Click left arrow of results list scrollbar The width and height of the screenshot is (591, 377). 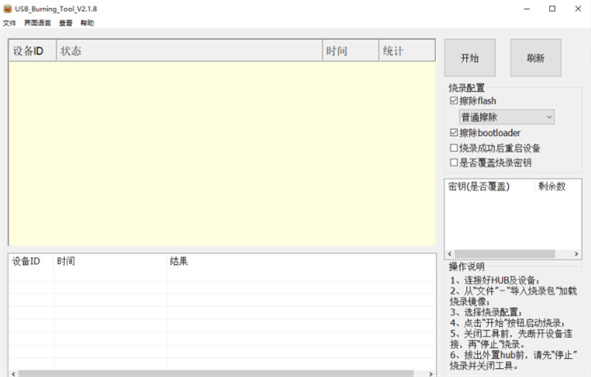point(14,374)
